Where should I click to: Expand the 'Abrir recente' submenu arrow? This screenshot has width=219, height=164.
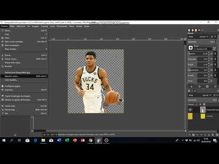click(46, 49)
